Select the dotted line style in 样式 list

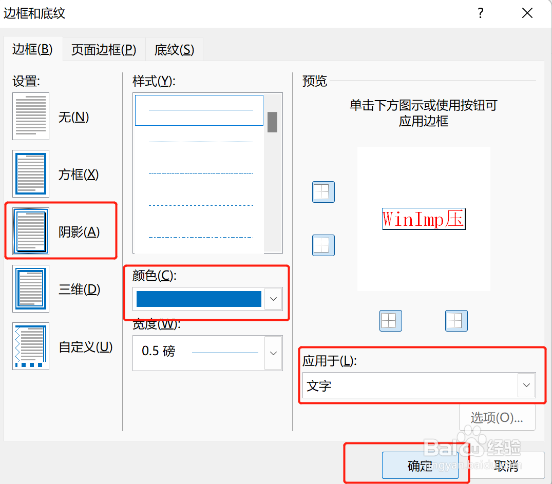[x=200, y=141]
